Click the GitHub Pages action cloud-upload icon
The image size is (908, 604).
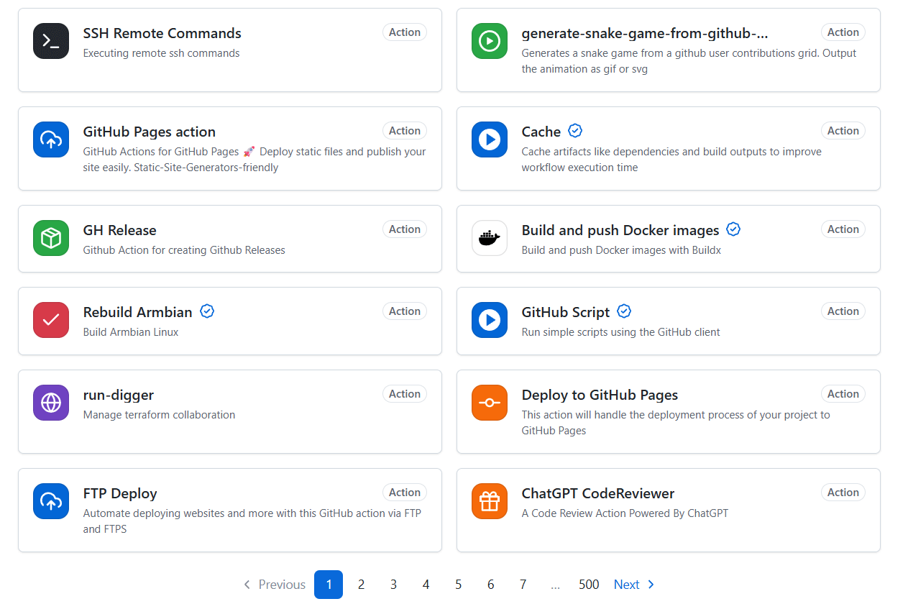tap(51, 139)
